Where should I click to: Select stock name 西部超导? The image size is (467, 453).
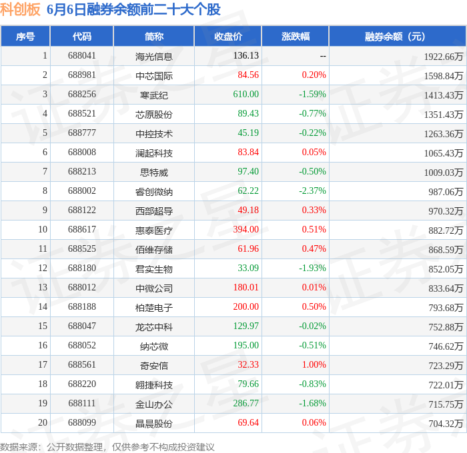(154, 211)
